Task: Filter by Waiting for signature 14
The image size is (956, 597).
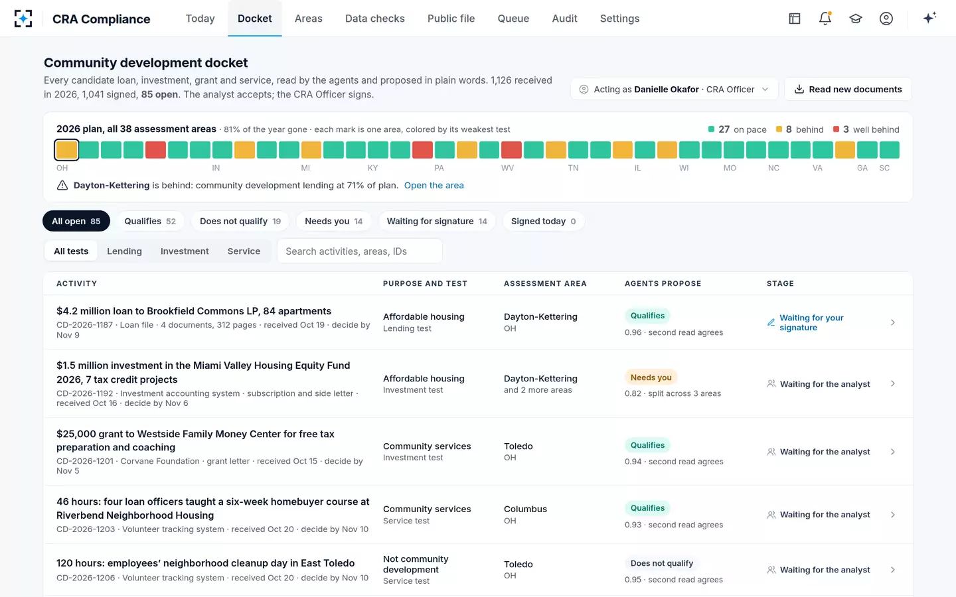Action: tap(437, 221)
